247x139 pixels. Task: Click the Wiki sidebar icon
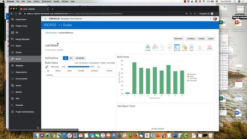coord(12,98)
